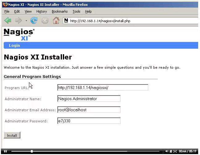Open the Edit menu

tap(17, 11)
